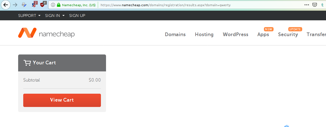The height and width of the screenshot is (127, 326).
Task: Open the Transfer menu item
Action: (316, 34)
